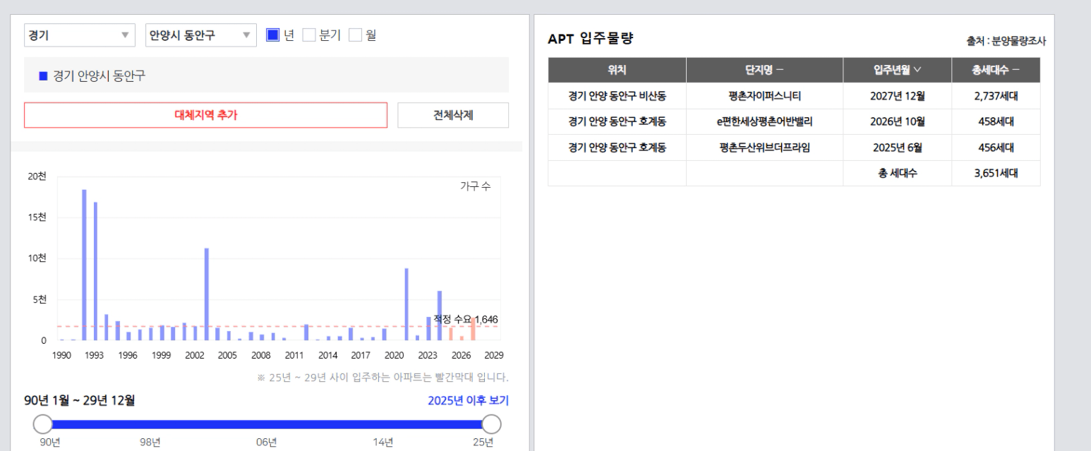This screenshot has width=1091, height=451.
Task: Click the 458세대 household count cell
Action: (996, 121)
